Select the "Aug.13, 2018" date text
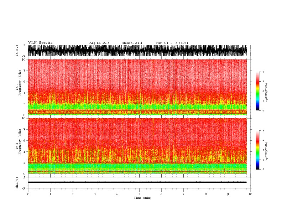This screenshot has height=218, width=282. pyautogui.click(x=99, y=43)
